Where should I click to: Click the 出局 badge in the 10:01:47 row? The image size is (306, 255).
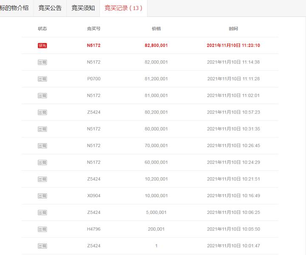pos(42,246)
